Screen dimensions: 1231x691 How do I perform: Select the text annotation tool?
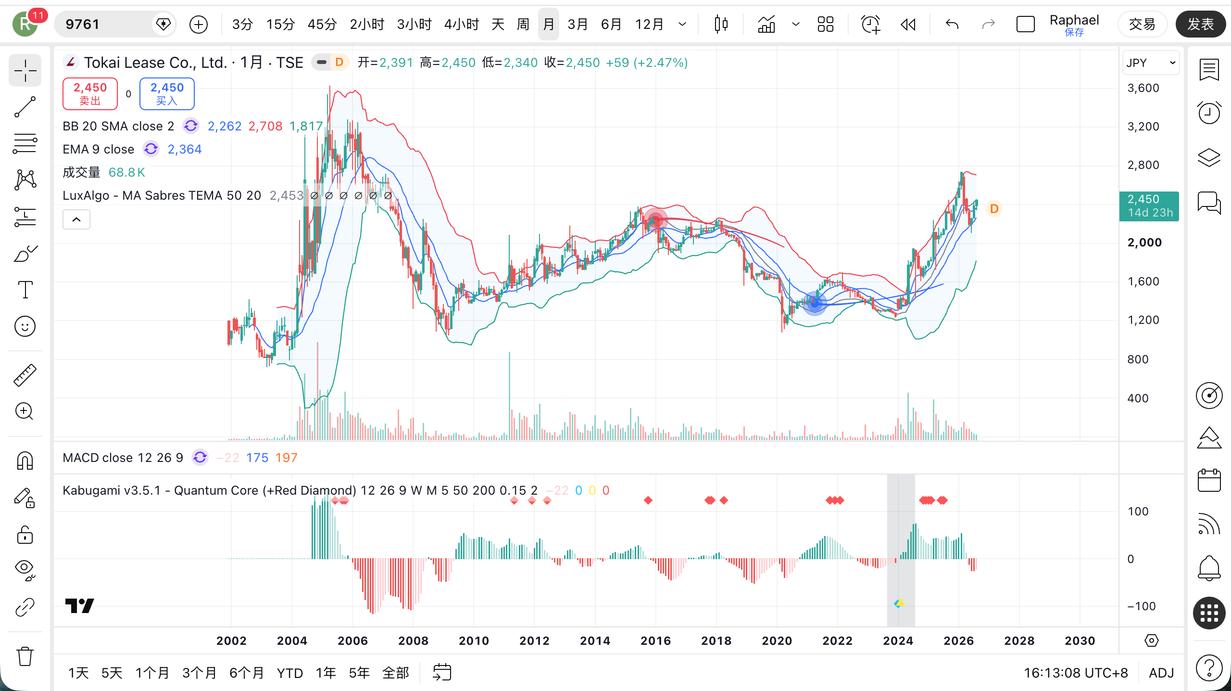coord(25,290)
